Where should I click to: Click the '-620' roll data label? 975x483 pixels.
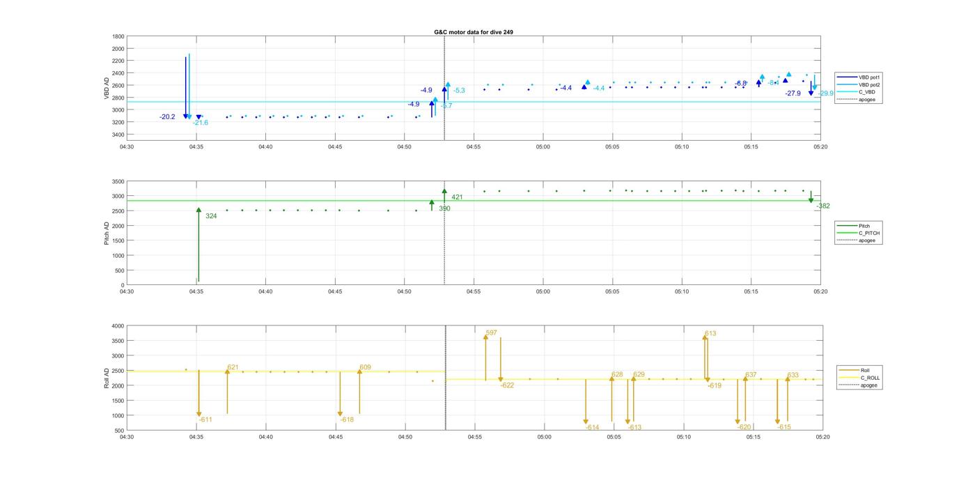click(x=744, y=427)
